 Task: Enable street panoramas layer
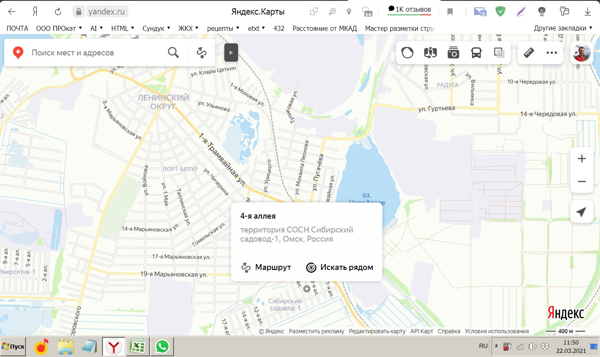coord(430,53)
